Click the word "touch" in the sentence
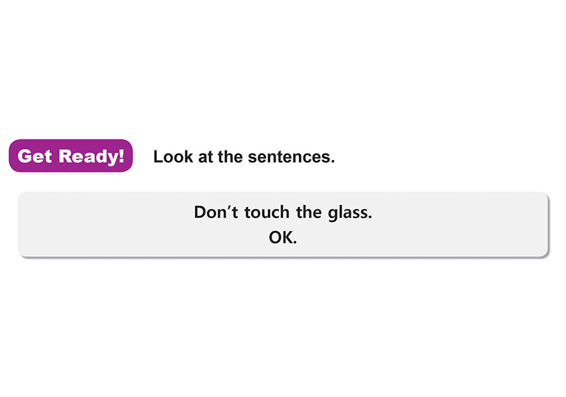566x397 pixels. point(263,212)
